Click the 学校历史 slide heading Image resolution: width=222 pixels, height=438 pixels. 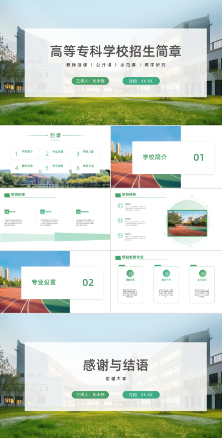coord(18,195)
